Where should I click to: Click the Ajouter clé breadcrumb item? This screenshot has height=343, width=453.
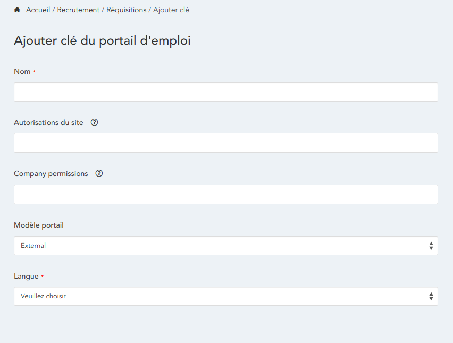click(171, 10)
